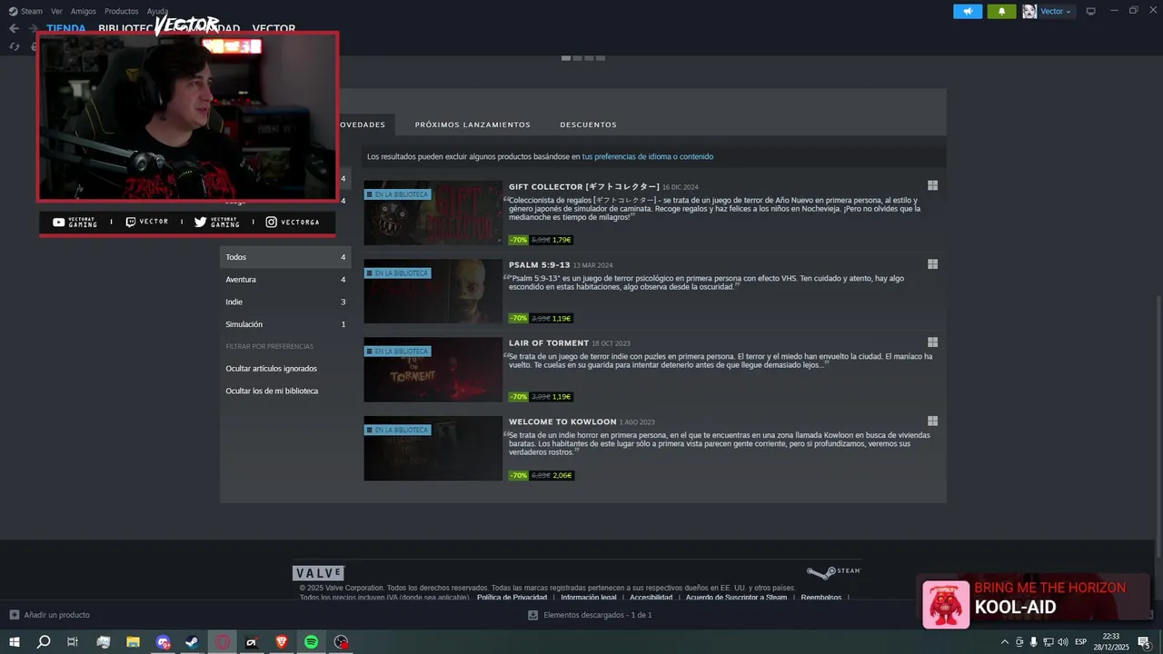Viewport: 1163px width, 654px height.
Task: Open Acuerdo de Suscriptor a Steam link
Action: 736,598
